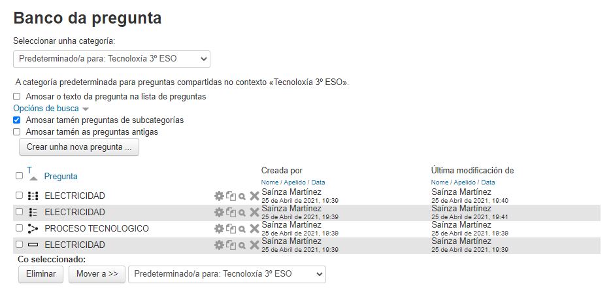Check the PROCESO TECNOLOGICO row checkbox
611x295 pixels.
19,228
